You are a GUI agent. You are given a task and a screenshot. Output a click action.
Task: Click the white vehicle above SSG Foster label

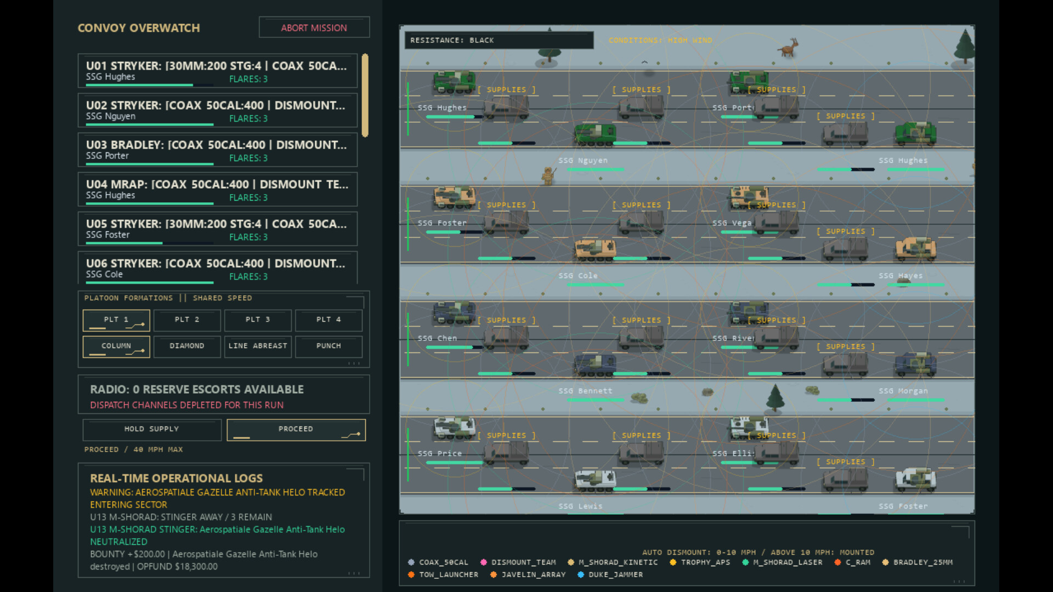(x=916, y=479)
